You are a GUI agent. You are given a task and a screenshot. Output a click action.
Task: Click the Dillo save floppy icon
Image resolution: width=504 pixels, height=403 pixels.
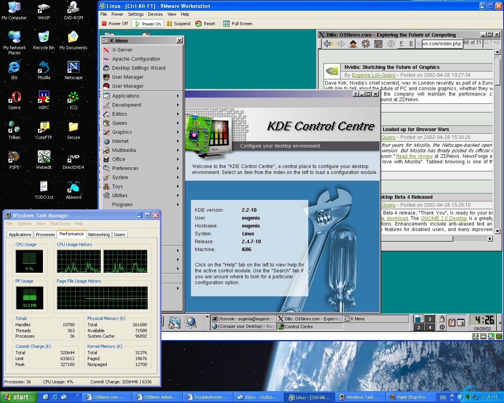[x=378, y=44]
